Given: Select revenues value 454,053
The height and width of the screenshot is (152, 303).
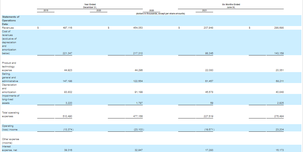Looking at the screenshot, I should point(138,28).
